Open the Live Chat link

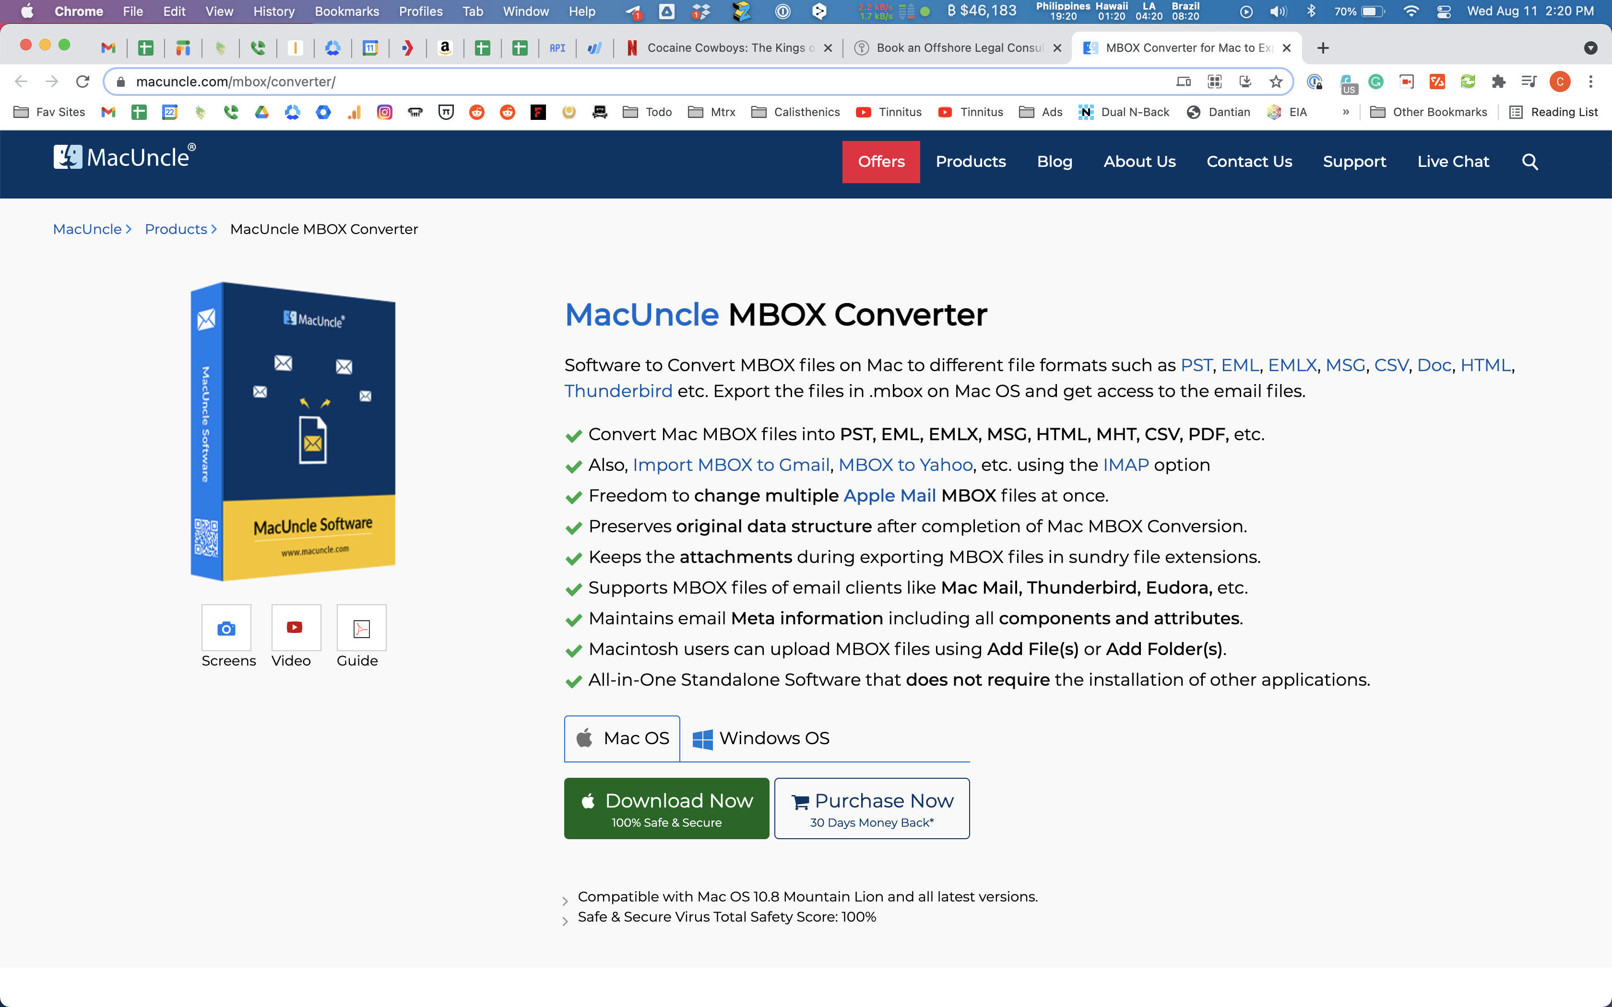[x=1453, y=162]
